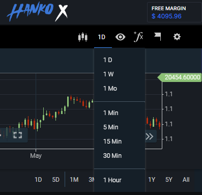Open the candlestick chart type selector
This screenshot has width=202, height=195.
pos(83,37)
